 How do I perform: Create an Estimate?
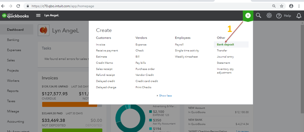(x=101, y=57)
